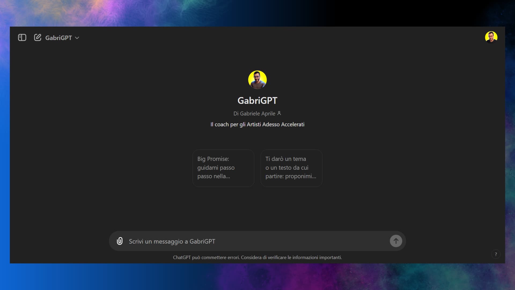This screenshot has width=515, height=290.
Task: Open the user profile avatar menu
Action: click(x=491, y=37)
